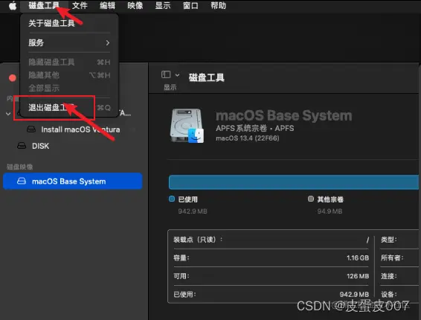Click the 磁盘工具 window title
Image resolution: width=421 pixels, height=320 pixels.
pos(207,77)
